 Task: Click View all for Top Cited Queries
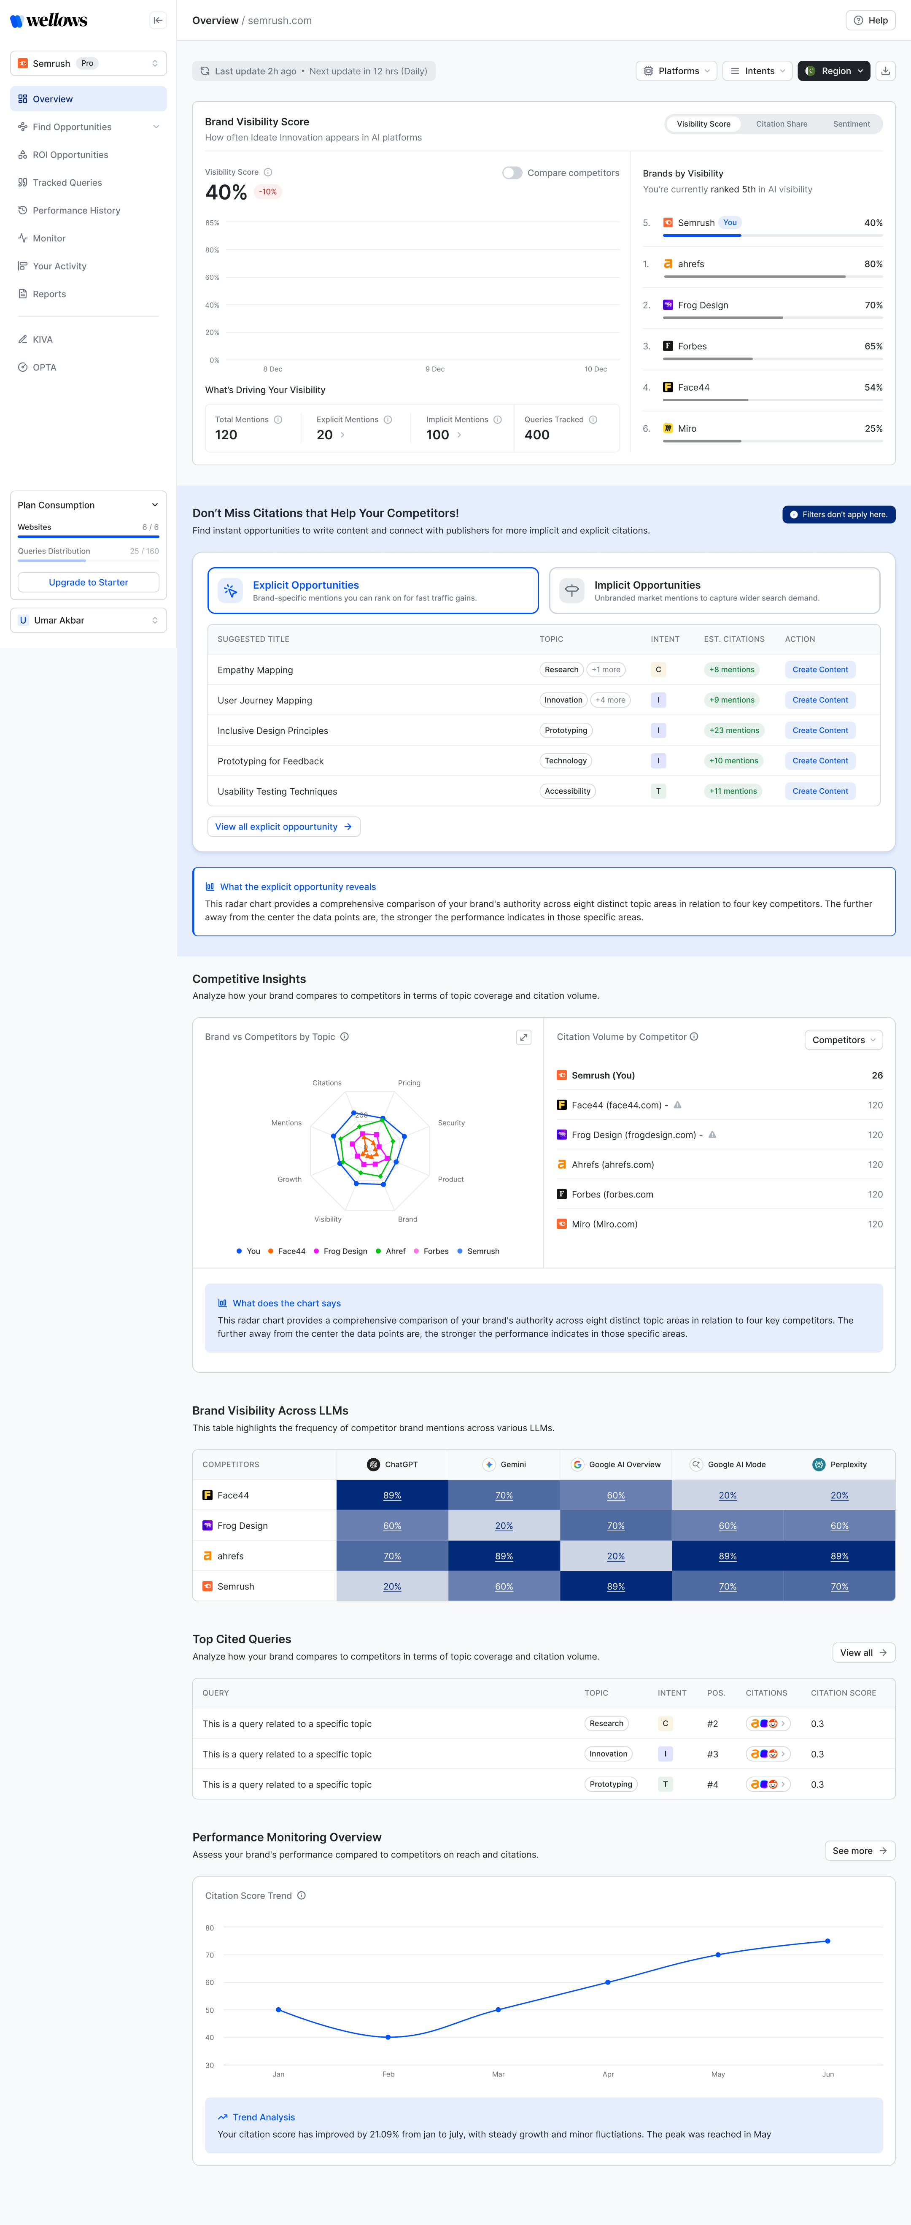[863, 1652]
